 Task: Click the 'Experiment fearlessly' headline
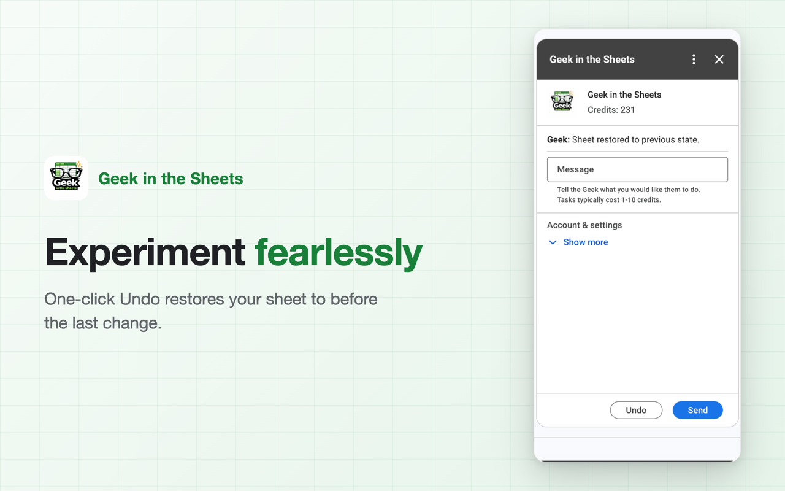pos(234,252)
